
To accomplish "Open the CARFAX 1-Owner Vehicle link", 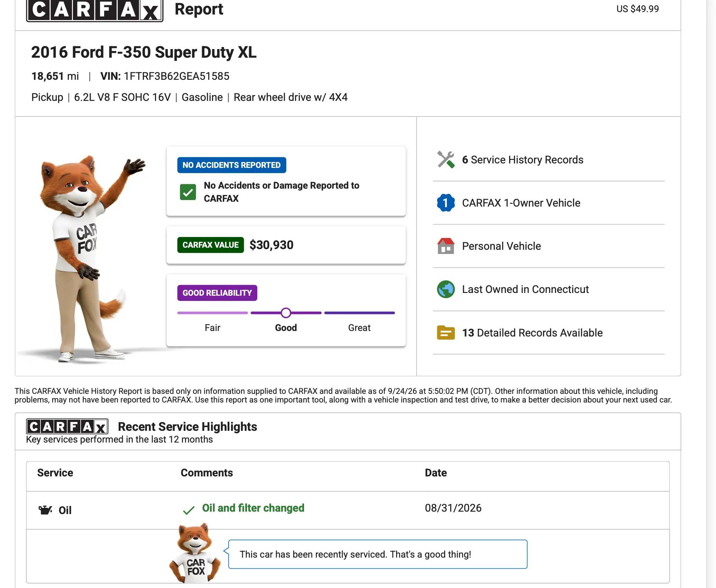I will 521,203.
